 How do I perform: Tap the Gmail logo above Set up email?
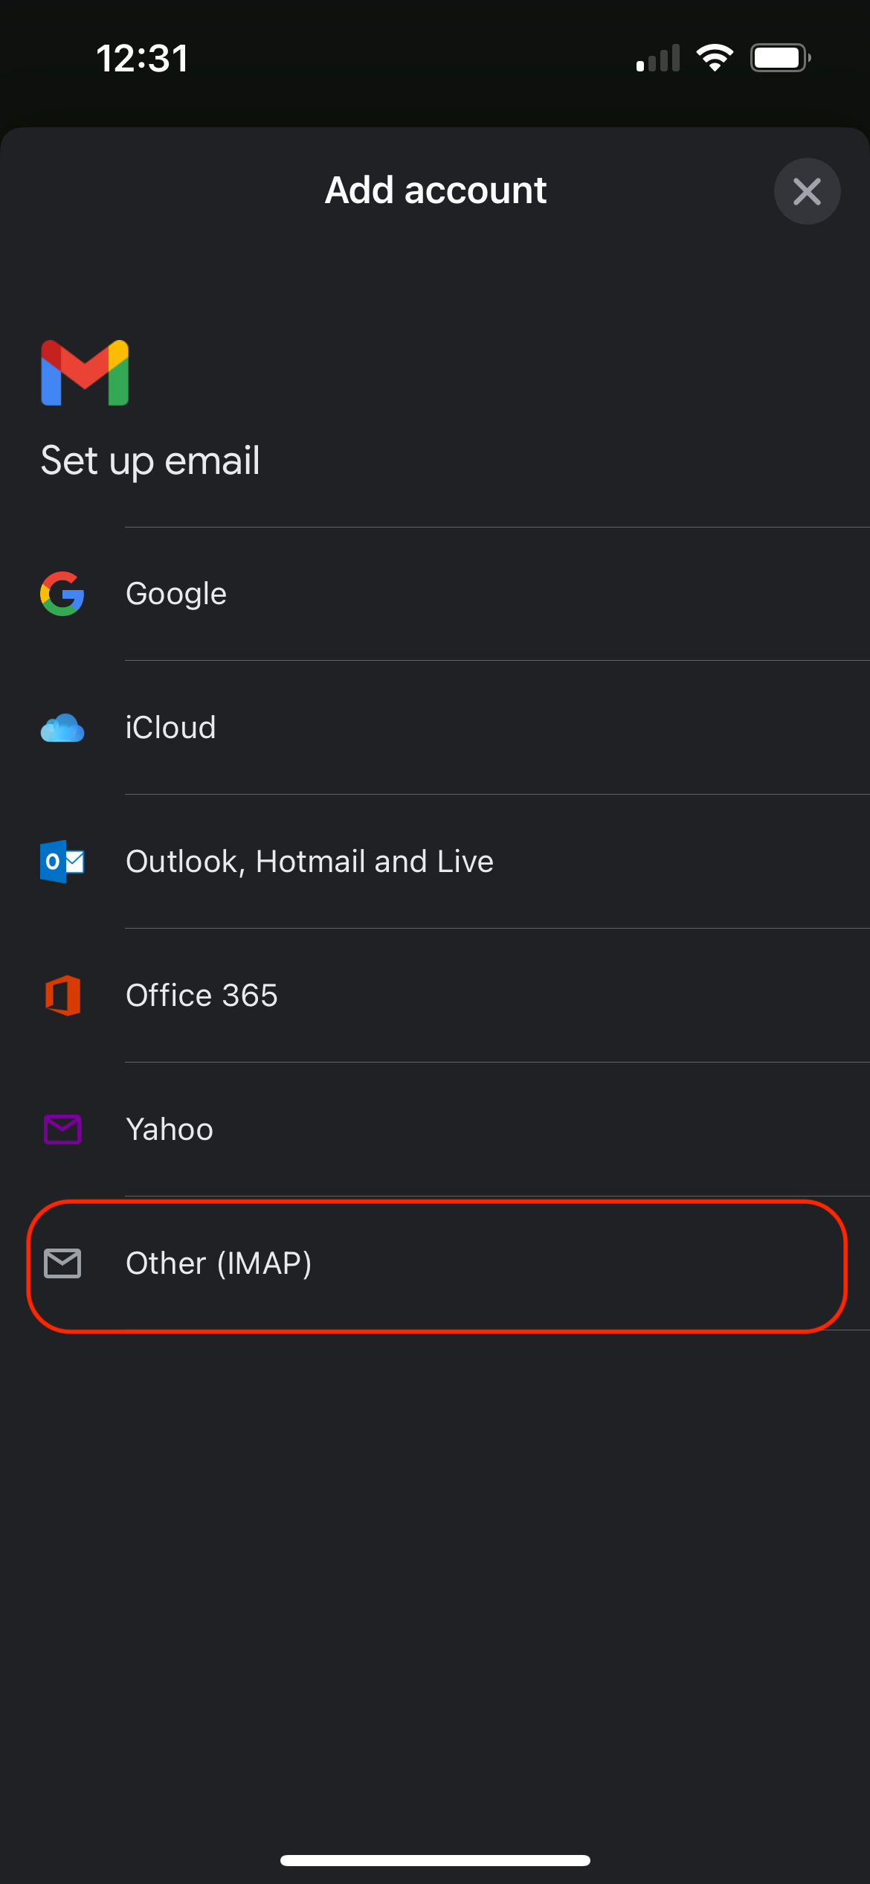pos(84,374)
